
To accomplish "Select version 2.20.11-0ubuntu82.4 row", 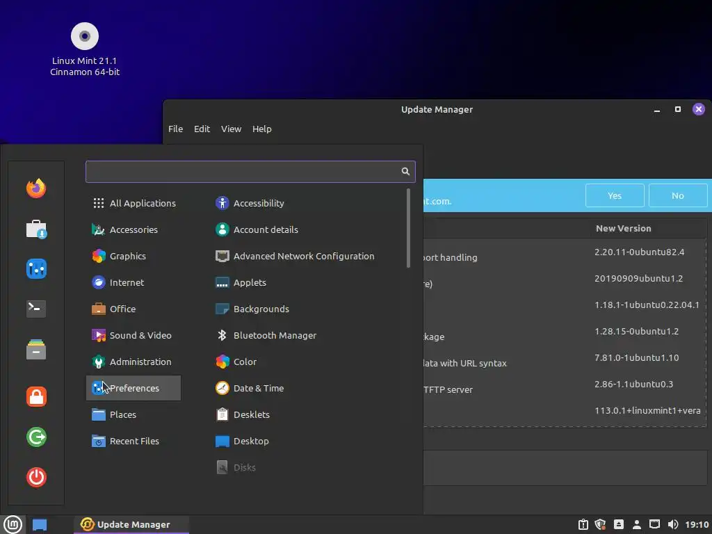I will pos(640,252).
